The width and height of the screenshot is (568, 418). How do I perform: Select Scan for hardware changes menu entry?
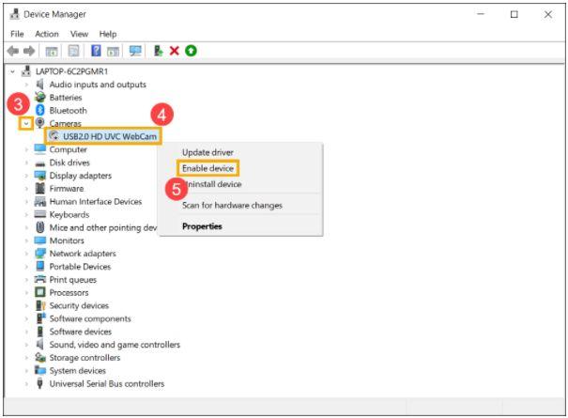(x=232, y=205)
